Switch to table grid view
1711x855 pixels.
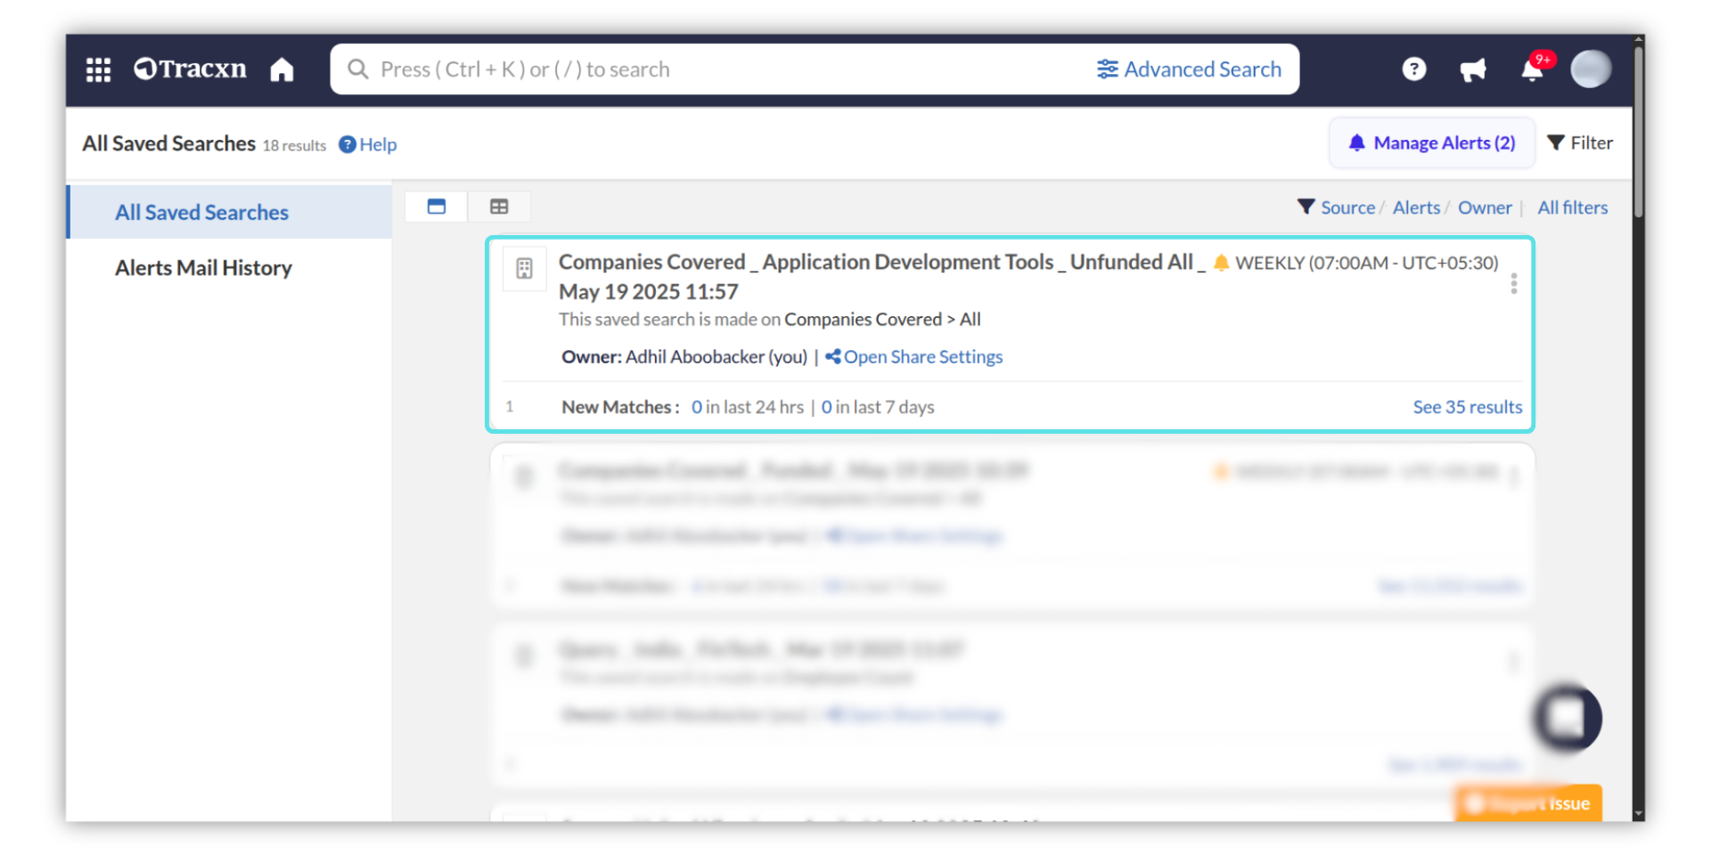pos(499,207)
